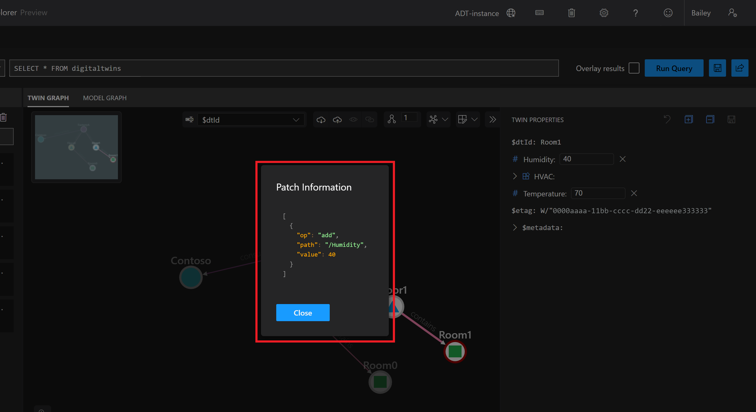
Task: Switch to the MODEL GRAPH tab
Action: click(105, 98)
